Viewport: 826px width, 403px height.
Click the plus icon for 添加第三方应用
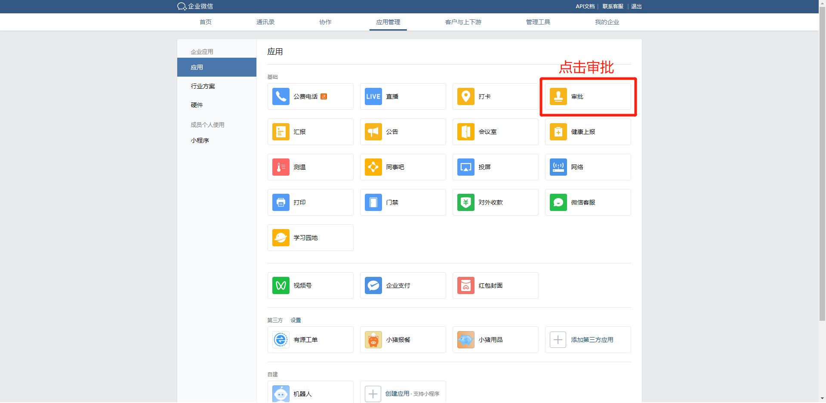click(558, 340)
